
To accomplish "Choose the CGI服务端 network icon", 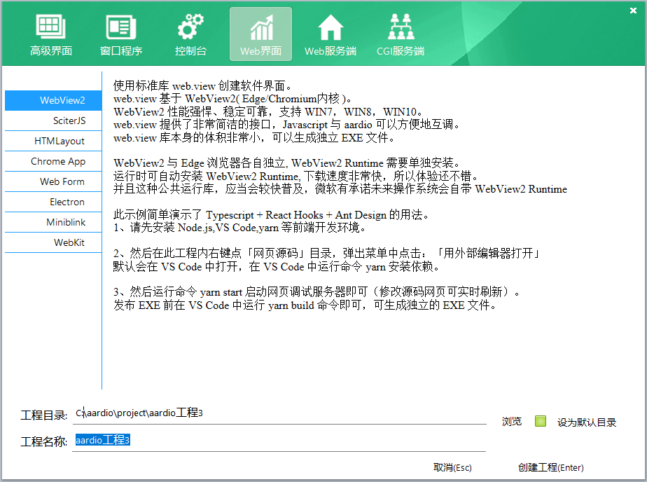I will click(x=401, y=28).
